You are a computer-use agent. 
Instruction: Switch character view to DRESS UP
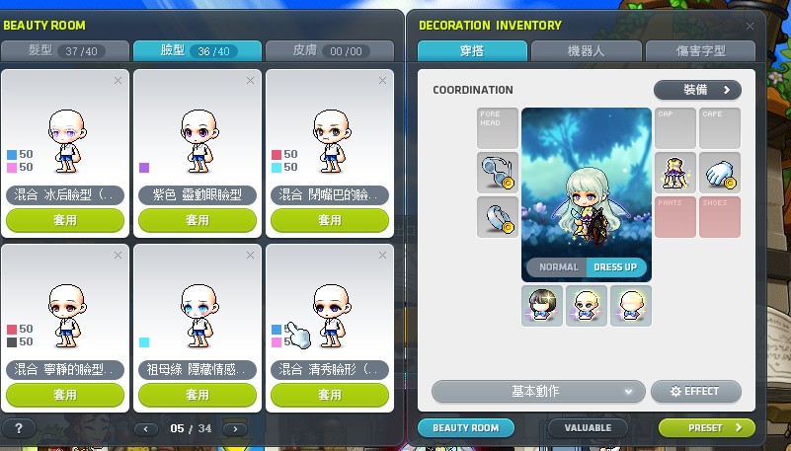click(x=616, y=267)
